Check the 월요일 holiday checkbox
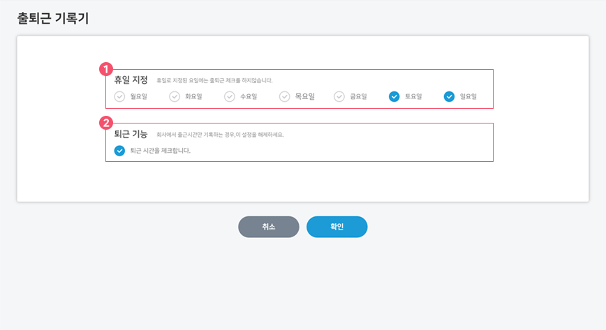Viewport: 606px width, 330px height. coord(119,96)
